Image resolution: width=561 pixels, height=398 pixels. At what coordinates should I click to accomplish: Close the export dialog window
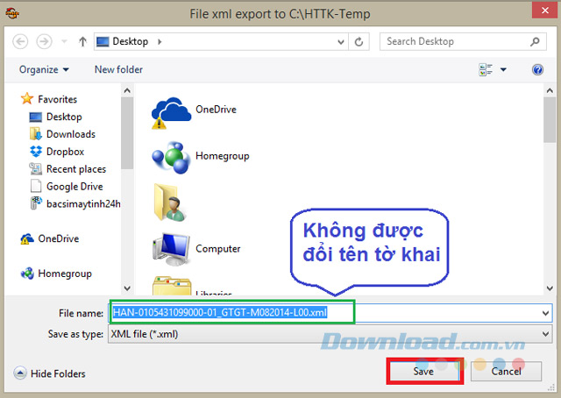click(x=545, y=10)
